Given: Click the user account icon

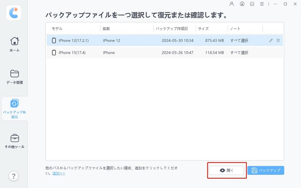Looking at the screenshot, I should [231, 4].
